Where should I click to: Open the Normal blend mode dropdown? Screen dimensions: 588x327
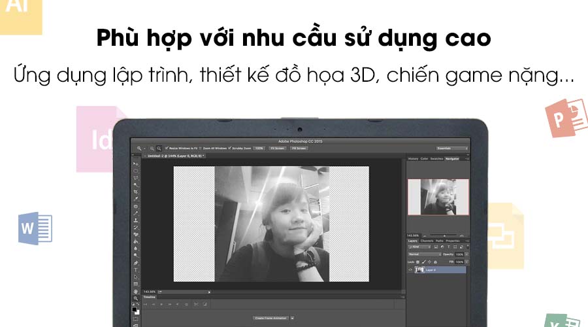[x=425, y=254]
